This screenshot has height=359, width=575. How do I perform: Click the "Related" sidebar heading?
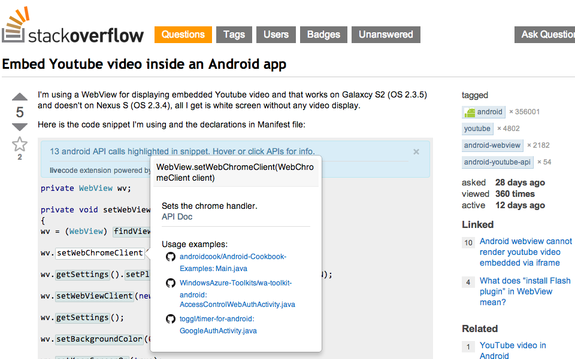pyautogui.click(x=480, y=328)
